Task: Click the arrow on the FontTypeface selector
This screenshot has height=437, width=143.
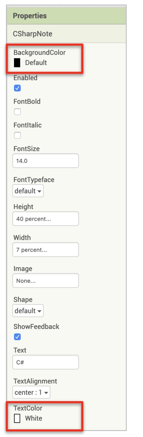Action: pyautogui.click(x=40, y=191)
